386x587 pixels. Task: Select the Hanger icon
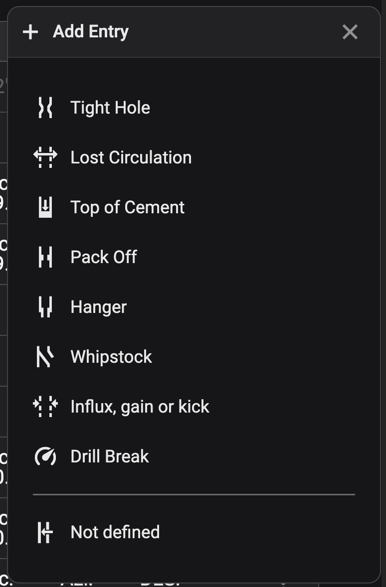[x=44, y=306]
